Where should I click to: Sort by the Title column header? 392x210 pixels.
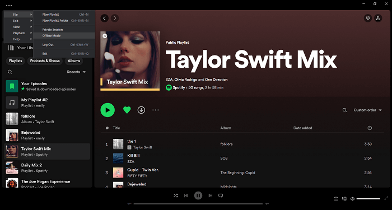click(x=116, y=128)
